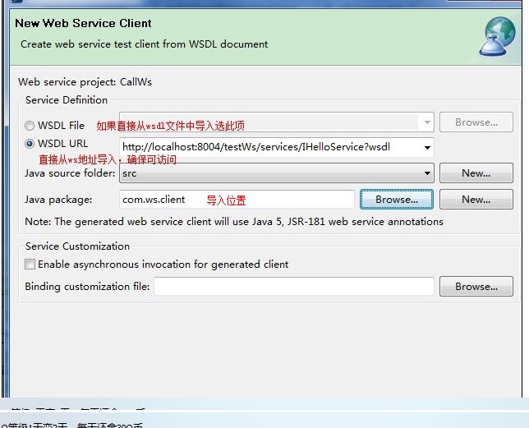Screen dimensions: 529x428
Task: Click the WSDL URL text field
Action: click(x=269, y=148)
